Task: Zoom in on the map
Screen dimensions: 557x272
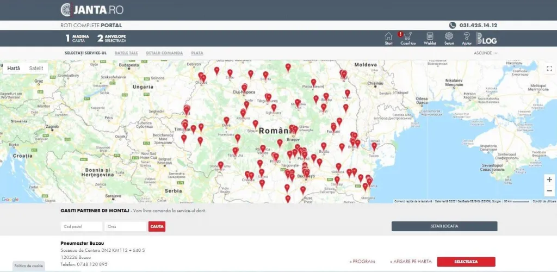Action: 549,180
